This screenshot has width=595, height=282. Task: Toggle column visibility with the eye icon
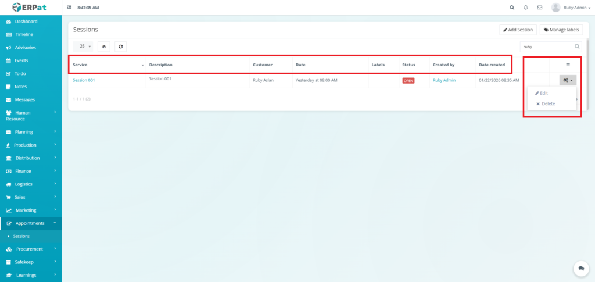tap(104, 46)
